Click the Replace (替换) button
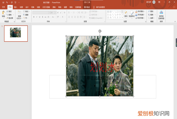The image size is (177, 119). pos(151,15)
